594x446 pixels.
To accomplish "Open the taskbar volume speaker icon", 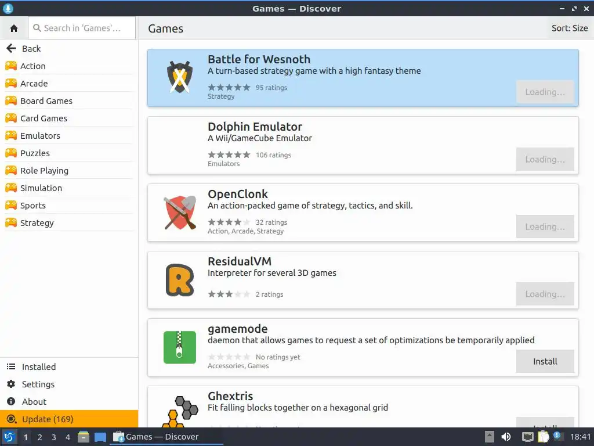I will [506, 437].
